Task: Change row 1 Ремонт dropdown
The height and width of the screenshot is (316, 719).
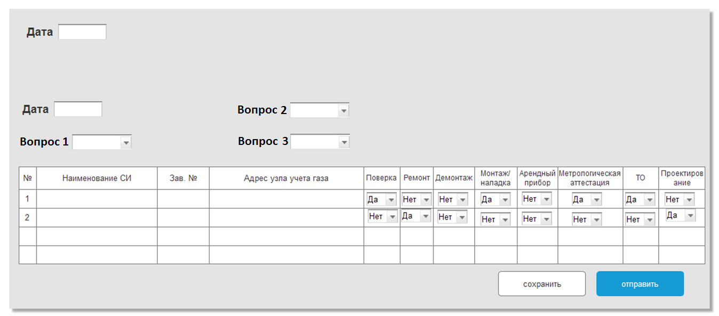Action: (x=416, y=200)
